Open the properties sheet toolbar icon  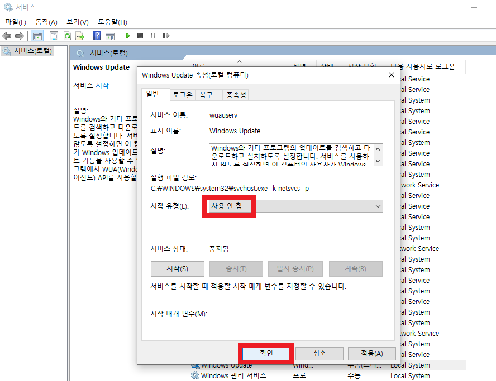[54, 36]
